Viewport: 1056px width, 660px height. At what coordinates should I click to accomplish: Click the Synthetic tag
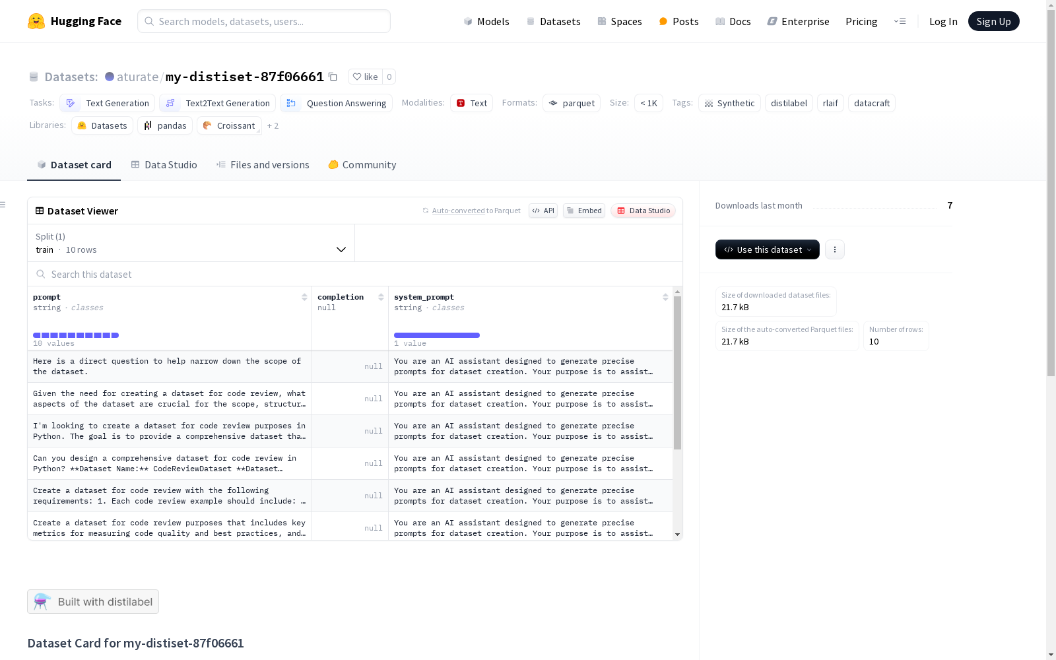[x=729, y=103]
